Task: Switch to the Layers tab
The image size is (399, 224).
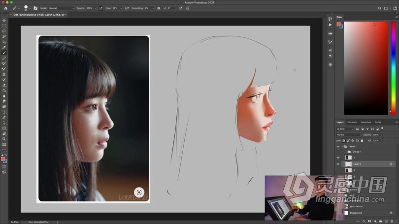Action: coord(340,122)
